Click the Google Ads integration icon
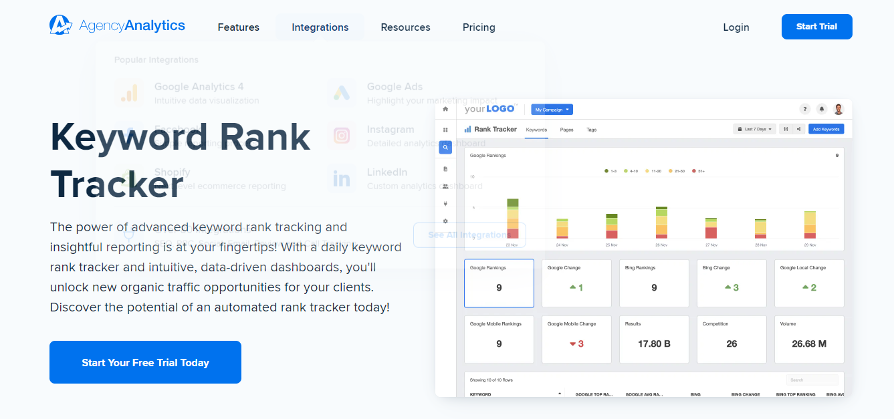 point(342,93)
